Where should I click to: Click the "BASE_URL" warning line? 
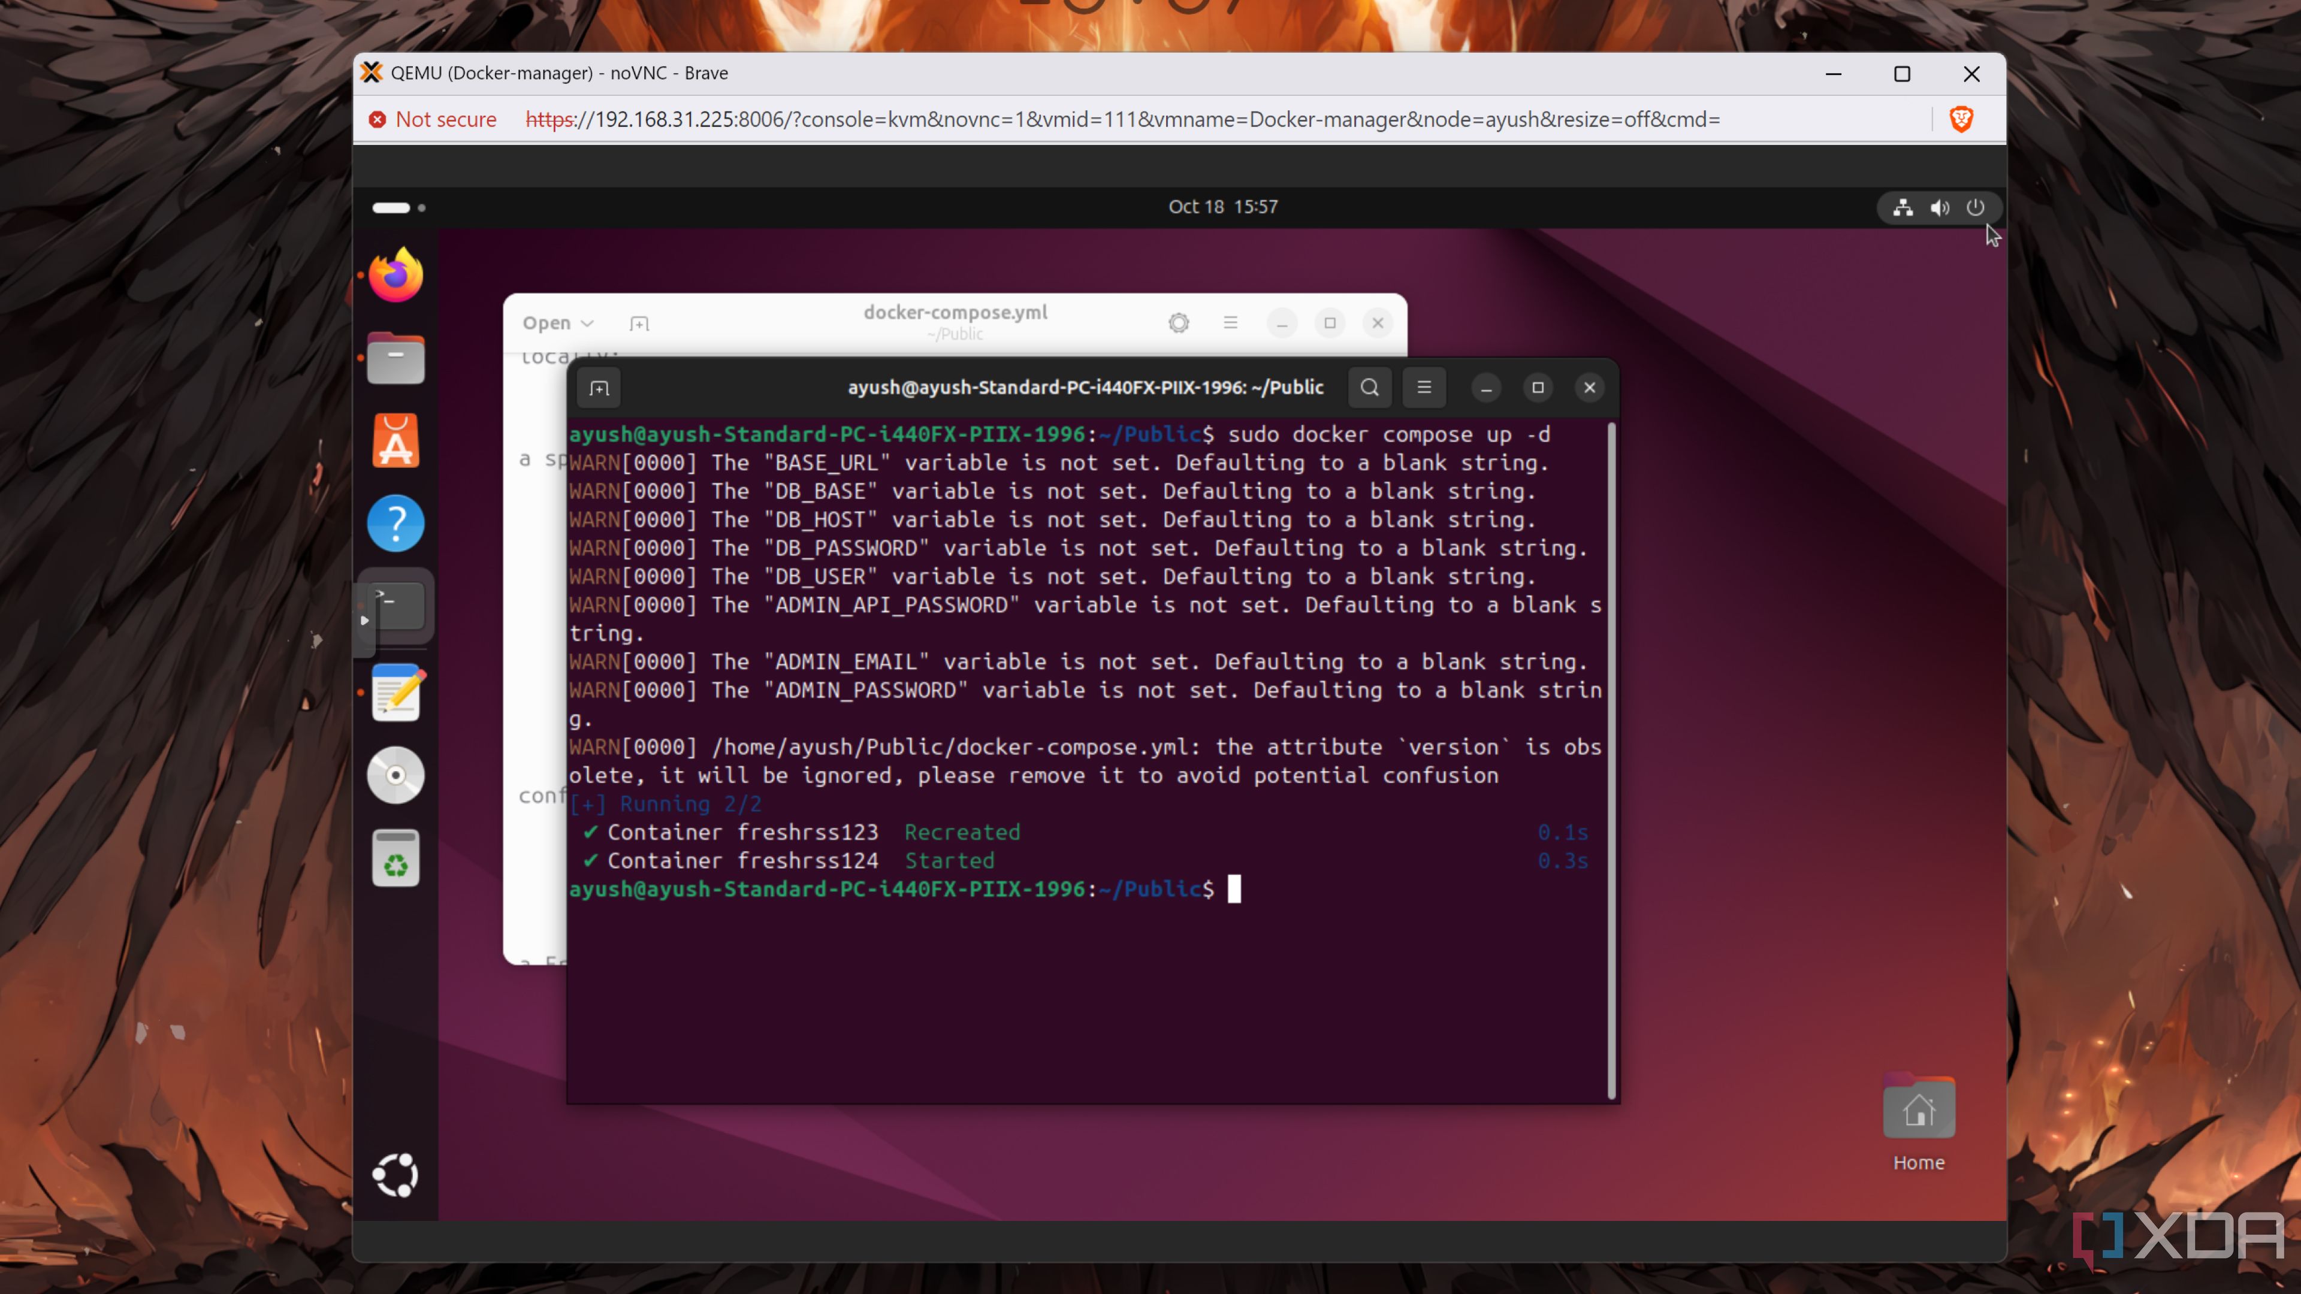1058,462
